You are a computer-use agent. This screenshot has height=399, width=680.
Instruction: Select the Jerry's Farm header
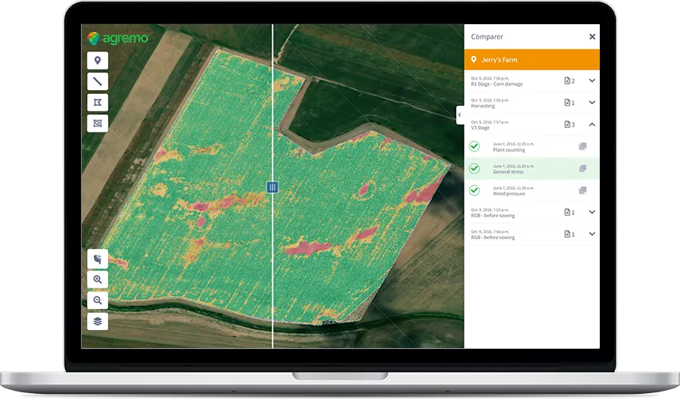point(531,60)
